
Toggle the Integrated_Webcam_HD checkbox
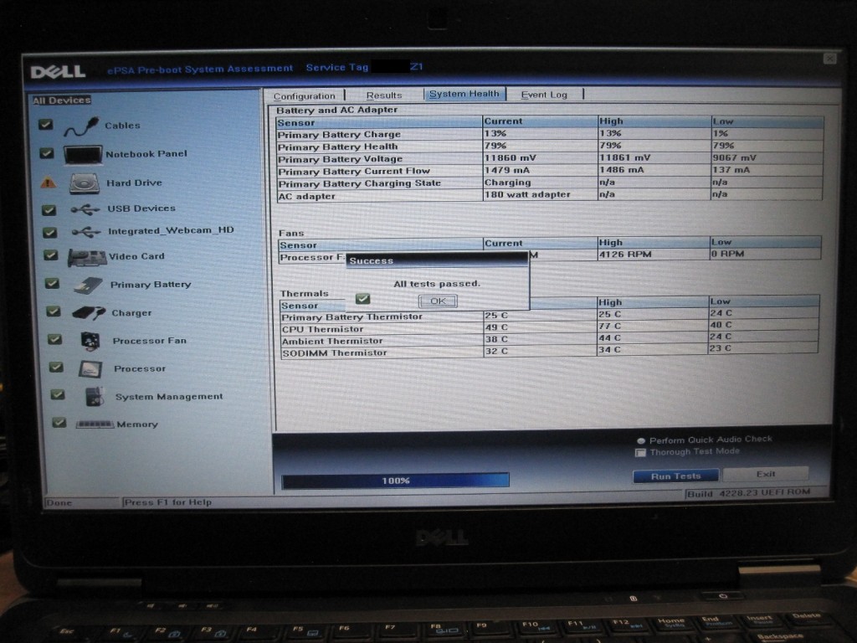50,233
